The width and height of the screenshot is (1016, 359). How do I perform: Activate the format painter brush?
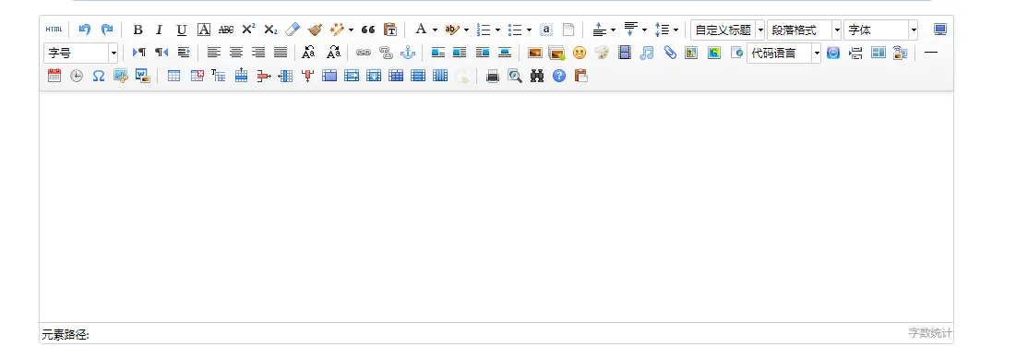pyautogui.click(x=315, y=30)
